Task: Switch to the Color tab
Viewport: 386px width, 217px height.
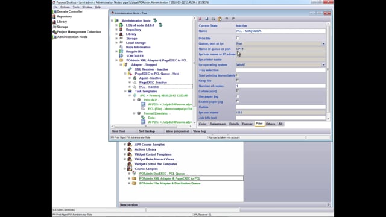Action: pyautogui.click(x=203, y=124)
